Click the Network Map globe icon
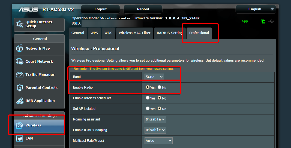 [19, 49]
